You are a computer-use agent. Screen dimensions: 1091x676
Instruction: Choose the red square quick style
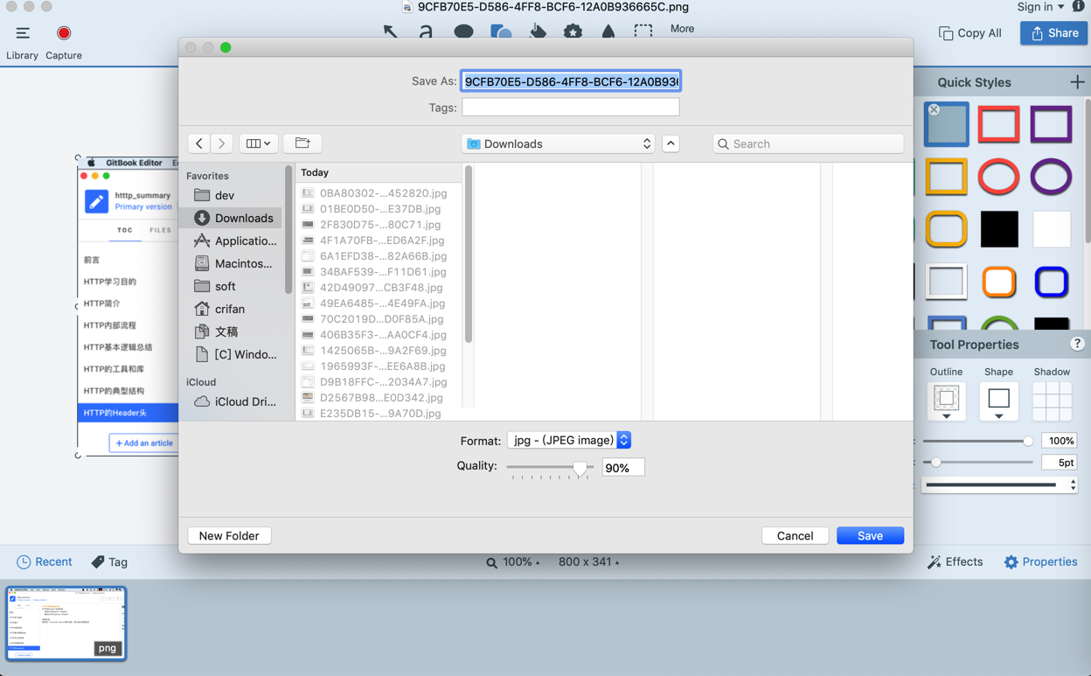click(998, 124)
